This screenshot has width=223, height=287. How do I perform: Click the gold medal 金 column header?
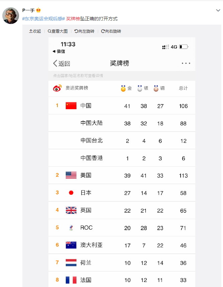pyautogui.click(x=126, y=88)
